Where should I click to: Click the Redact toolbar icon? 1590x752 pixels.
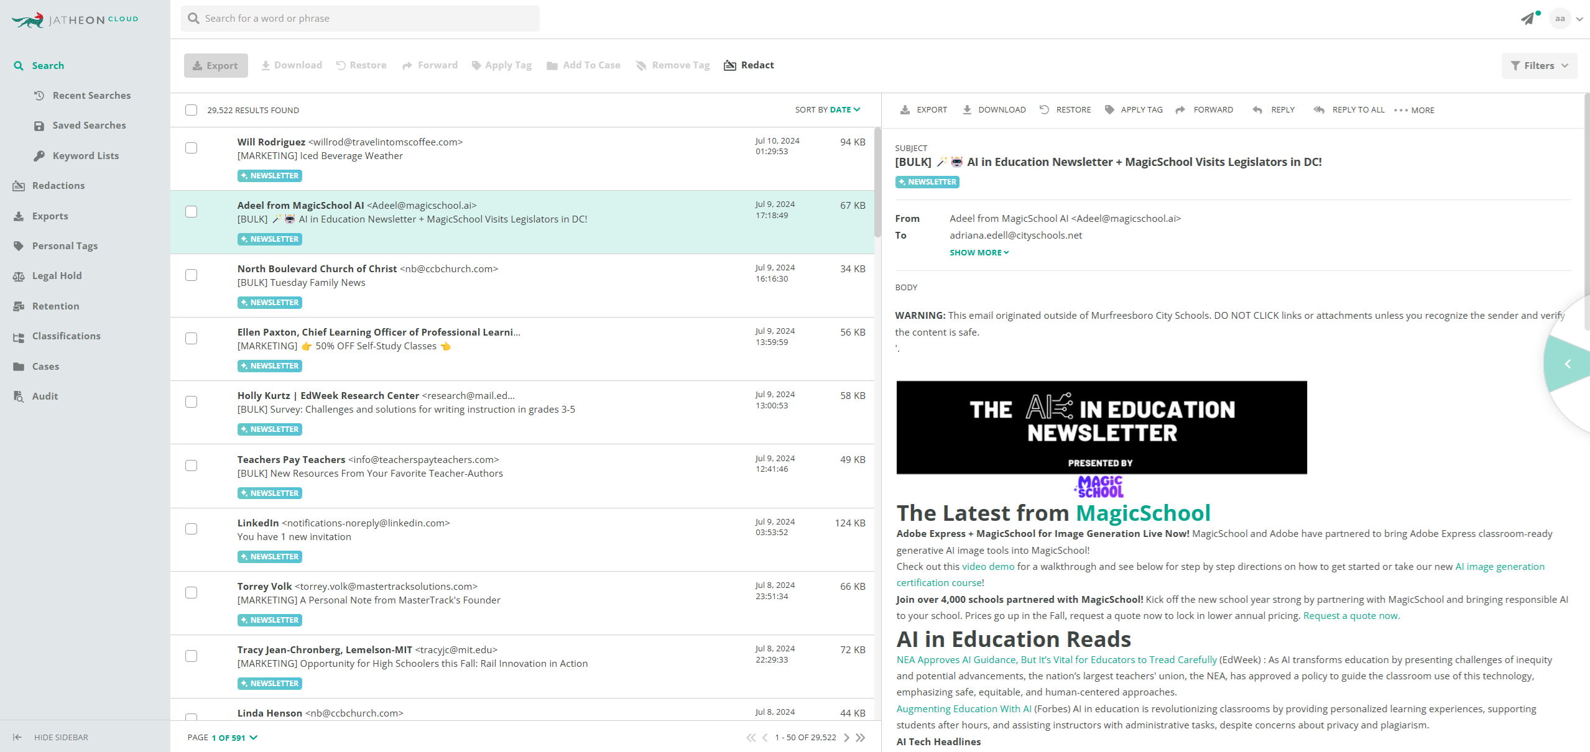[730, 65]
